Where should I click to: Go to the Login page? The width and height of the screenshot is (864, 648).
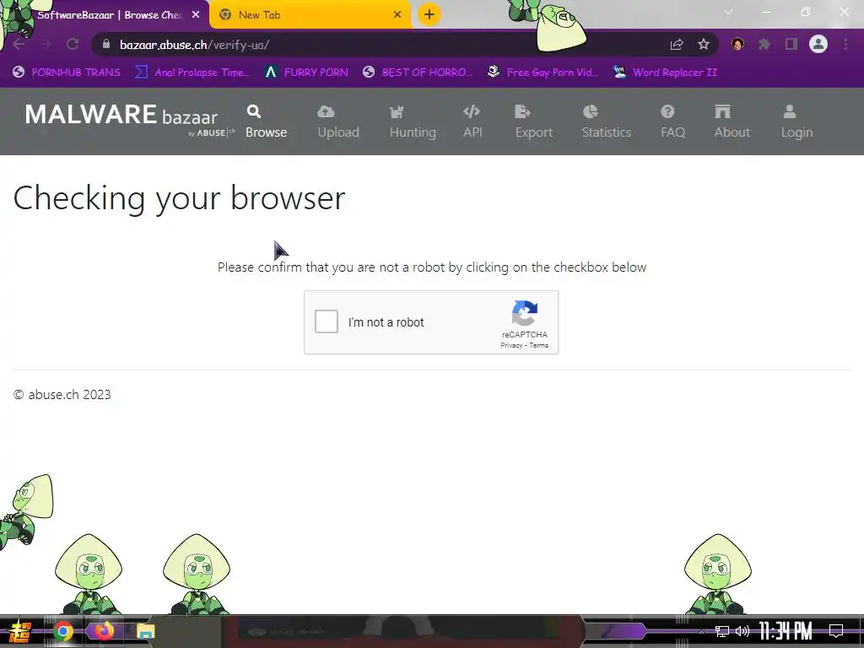coord(796,121)
